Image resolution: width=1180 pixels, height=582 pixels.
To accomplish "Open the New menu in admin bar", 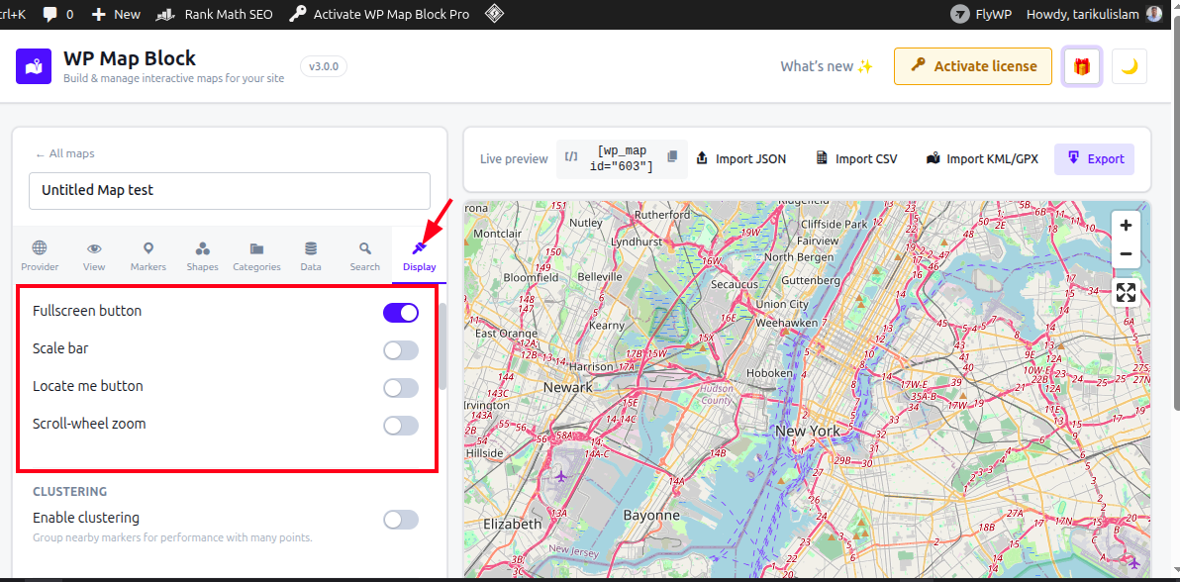I will point(116,14).
